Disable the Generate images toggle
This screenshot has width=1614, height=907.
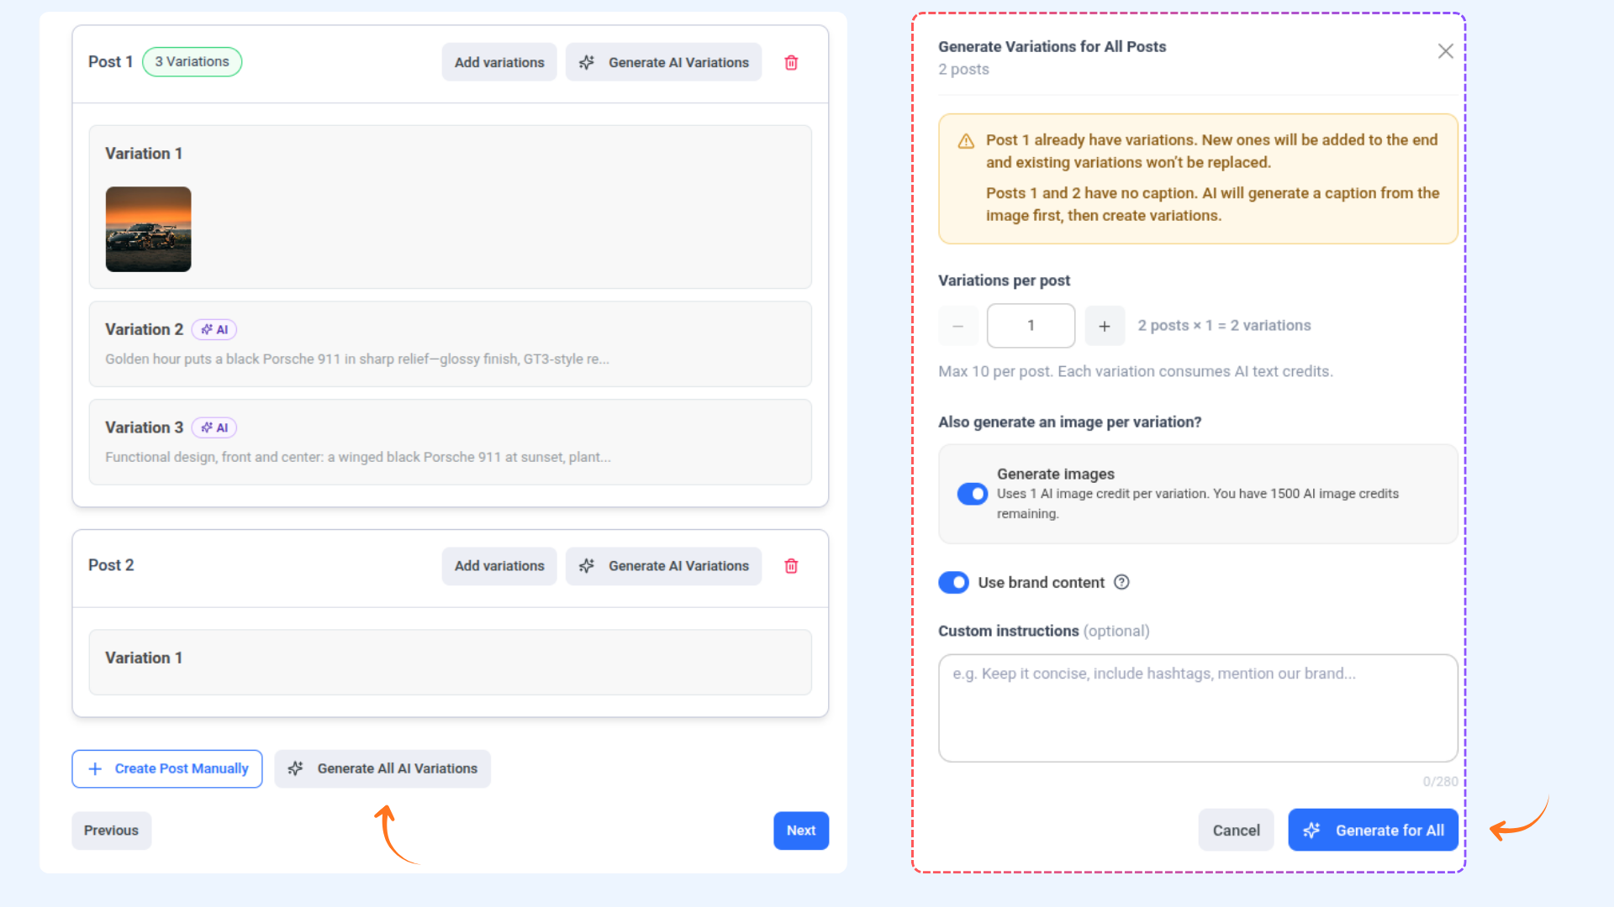972,494
